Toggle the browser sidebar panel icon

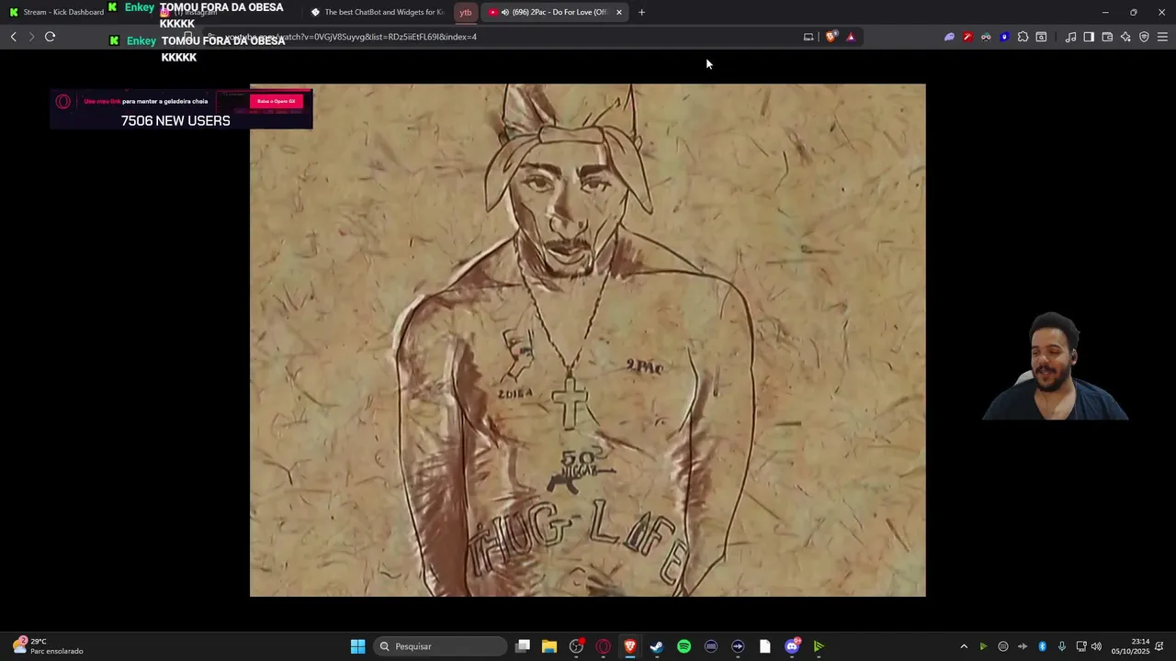click(1089, 37)
